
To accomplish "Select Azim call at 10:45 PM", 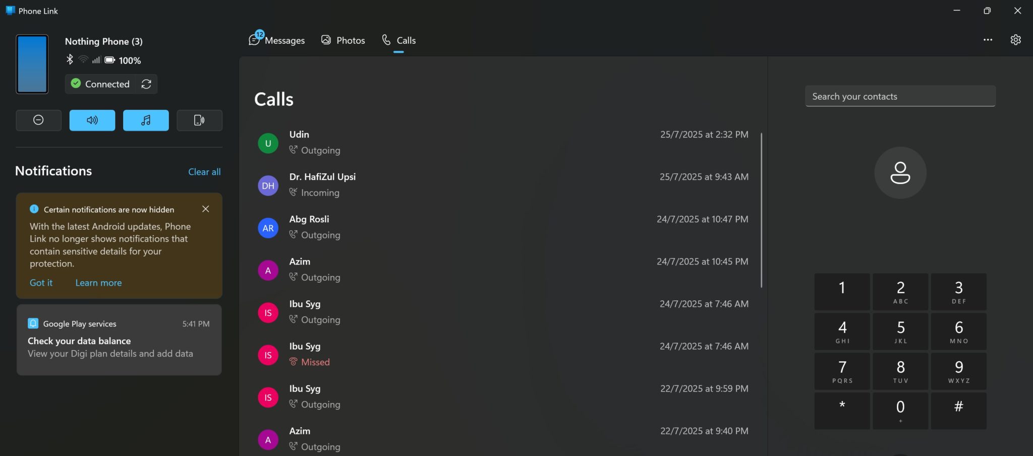I will point(503,270).
